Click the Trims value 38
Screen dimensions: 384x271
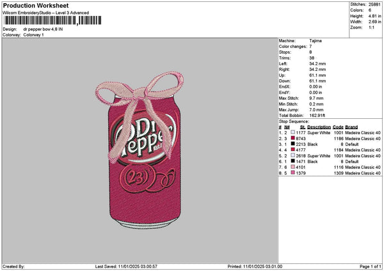312,58
